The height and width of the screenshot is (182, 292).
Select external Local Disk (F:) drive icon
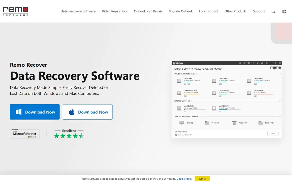(x=214, y=108)
